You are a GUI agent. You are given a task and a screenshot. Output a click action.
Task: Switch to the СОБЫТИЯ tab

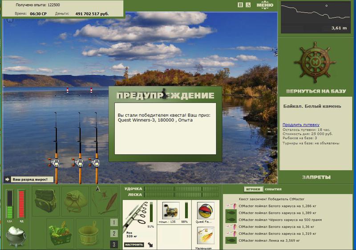(x=273, y=189)
